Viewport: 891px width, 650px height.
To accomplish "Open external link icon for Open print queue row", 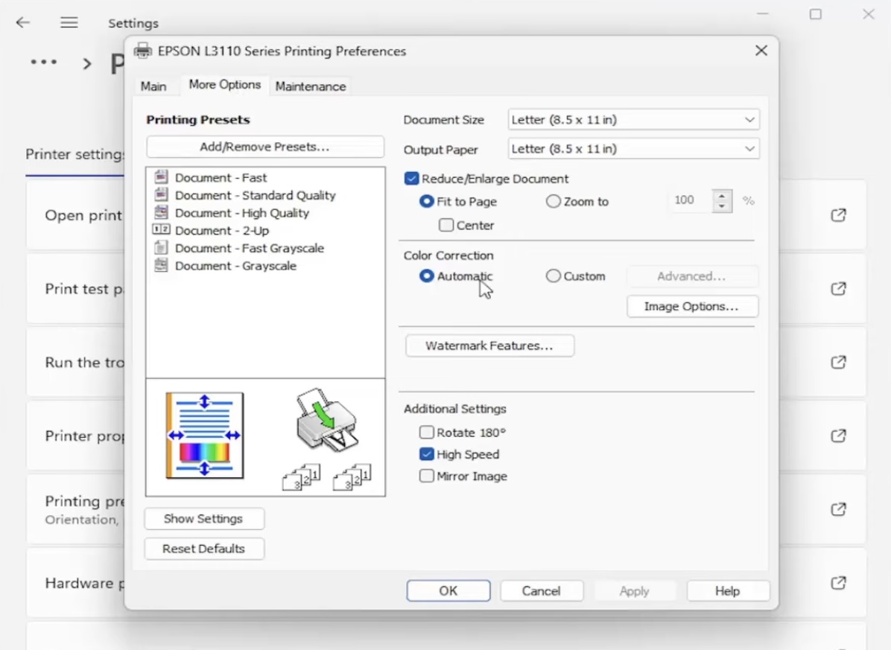I will pos(838,215).
